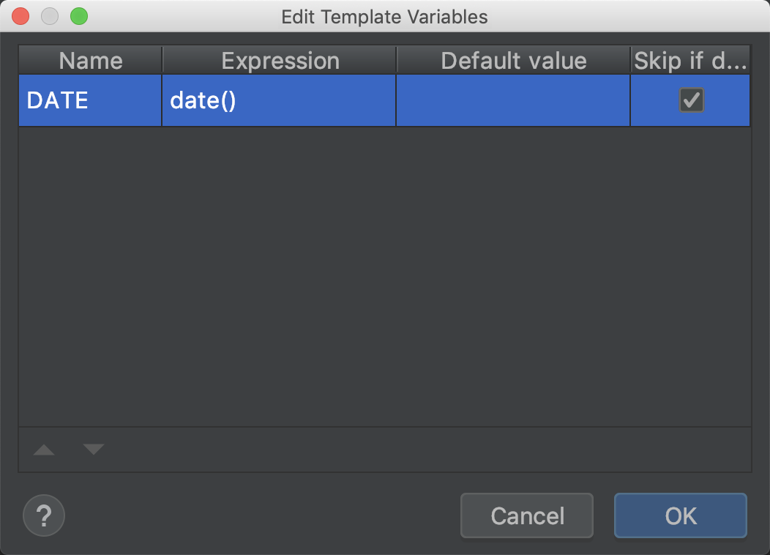Click the green zoom window button
The width and height of the screenshot is (770, 555).
click(x=79, y=16)
